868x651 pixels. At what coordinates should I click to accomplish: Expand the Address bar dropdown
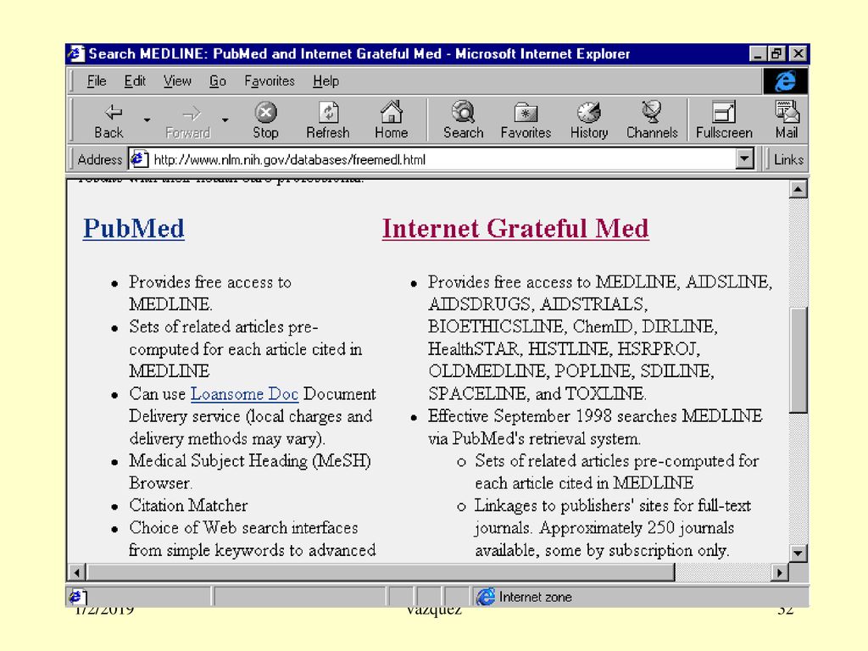[744, 159]
